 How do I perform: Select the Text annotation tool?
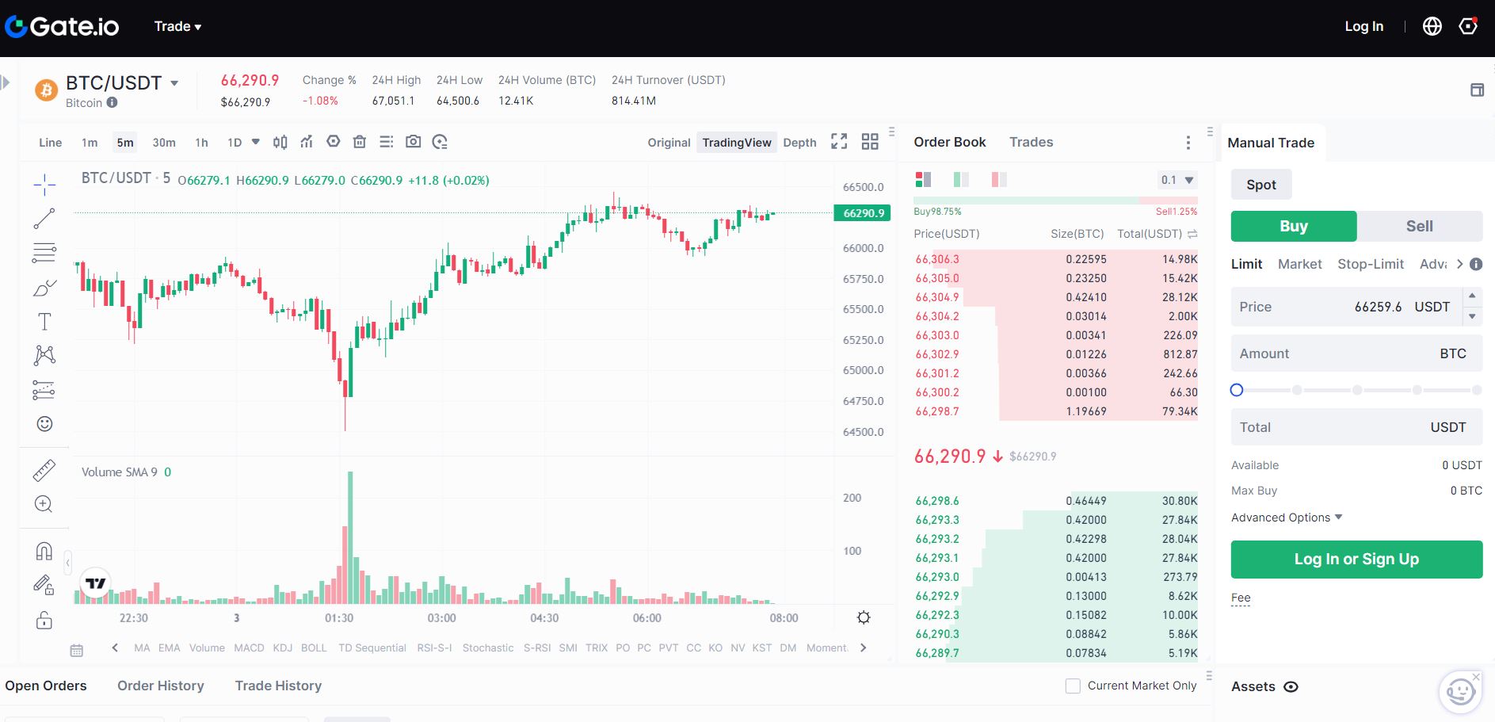coord(44,321)
